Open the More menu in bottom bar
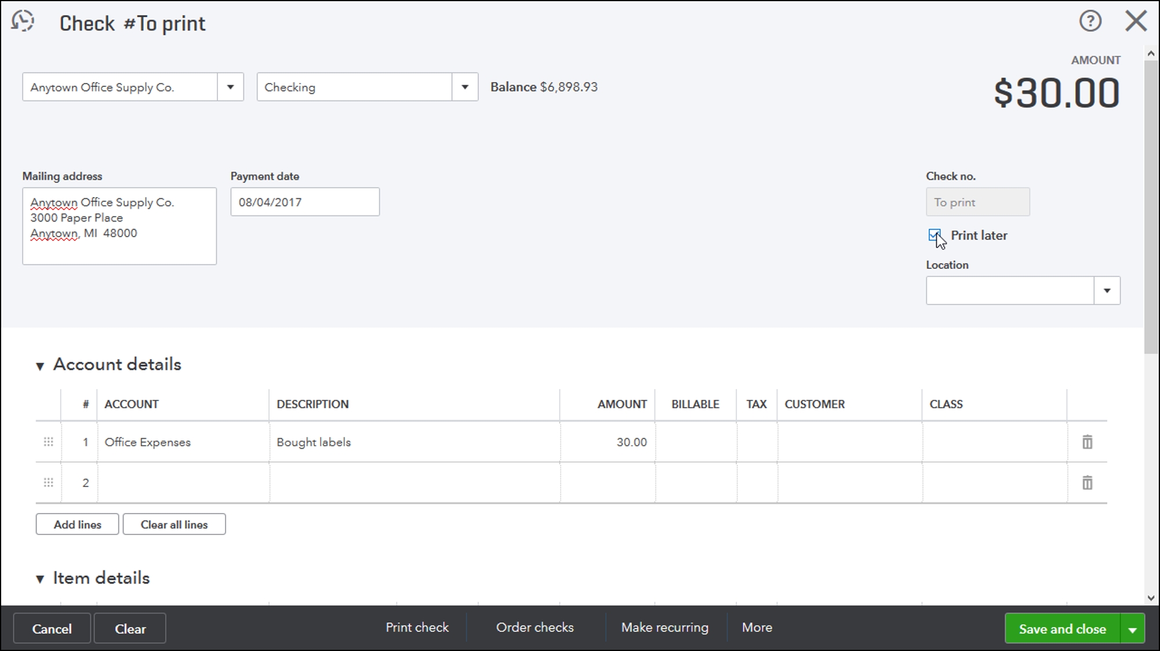 pyautogui.click(x=757, y=628)
